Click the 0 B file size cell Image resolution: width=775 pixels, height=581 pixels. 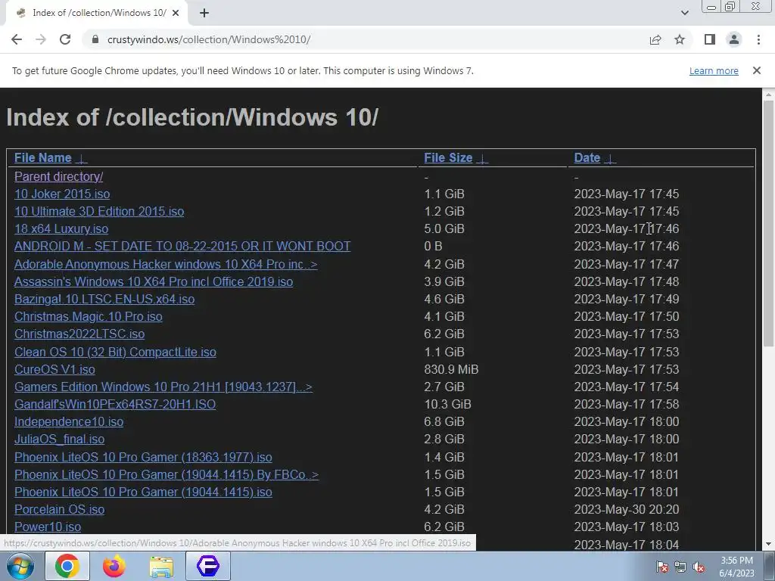[x=433, y=246]
